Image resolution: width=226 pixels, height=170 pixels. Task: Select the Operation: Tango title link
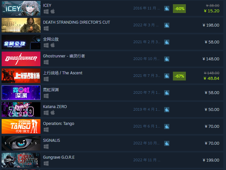point(59,124)
